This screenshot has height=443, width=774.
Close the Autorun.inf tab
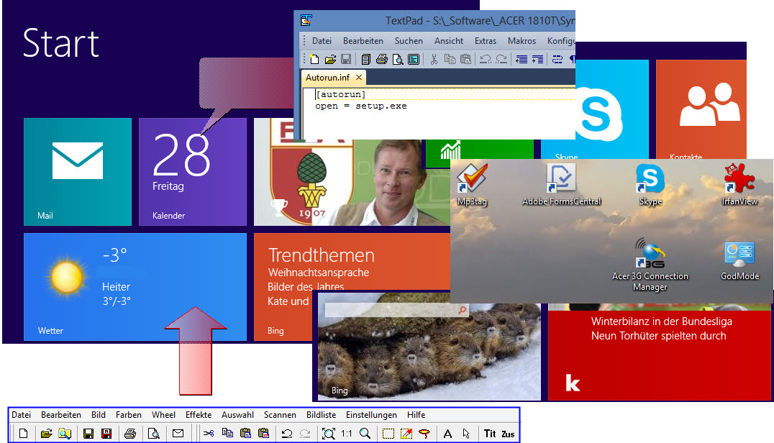359,78
